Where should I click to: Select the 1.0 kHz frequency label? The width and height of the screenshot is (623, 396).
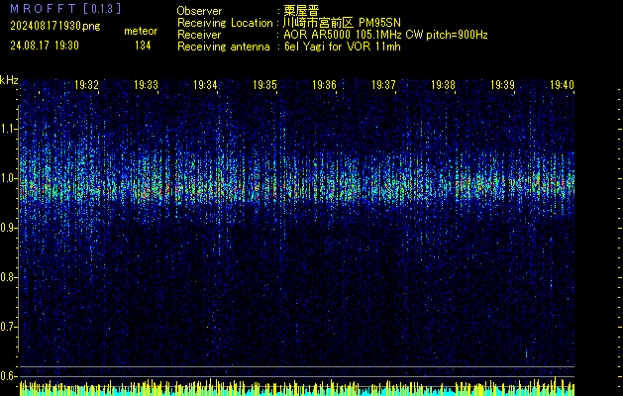point(9,178)
